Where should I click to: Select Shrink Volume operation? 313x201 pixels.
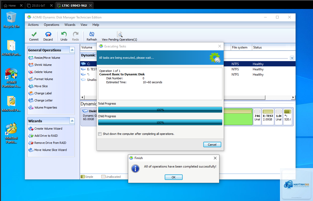pyautogui.click(x=43, y=65)
